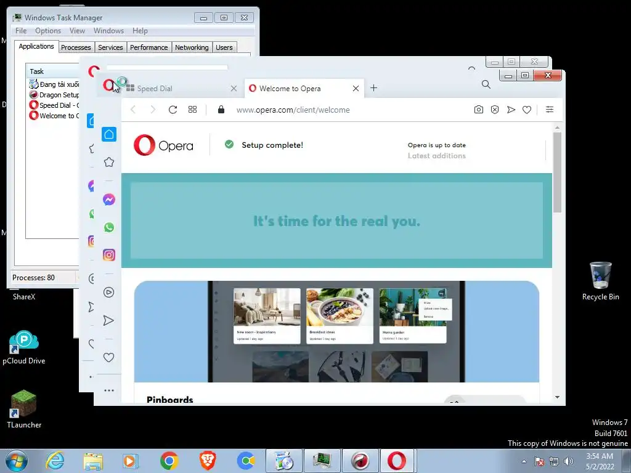Click the send-to-My-Flow arrow in the address bar
The image size is (631, 473).
coord(511,110)
